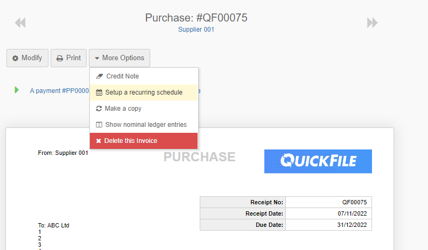Open the payment #PP0000 link
The image size is (428, 250).
60,91
